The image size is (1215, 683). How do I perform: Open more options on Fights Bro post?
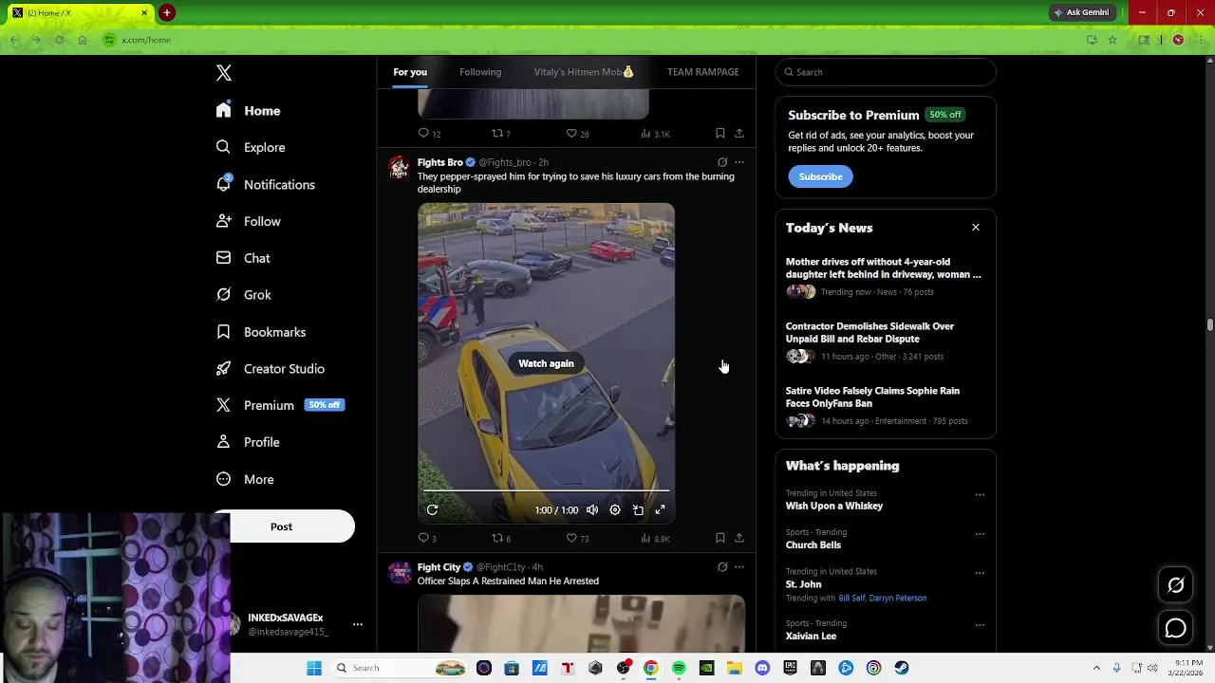(739, 162)
